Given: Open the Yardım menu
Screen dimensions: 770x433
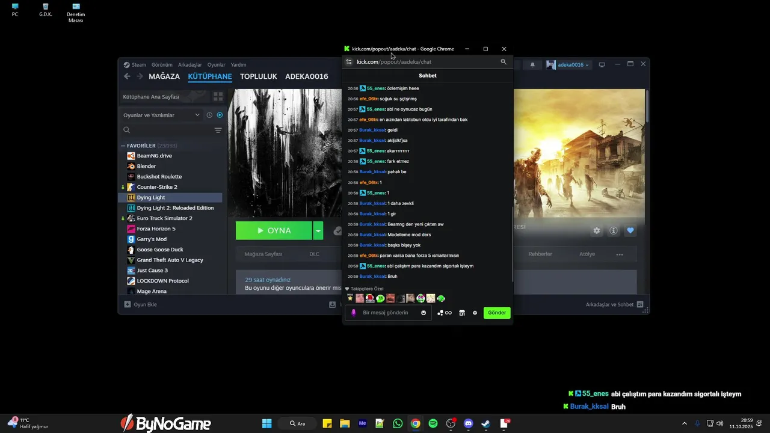Looking at the screenshot, I should (x=238, y=65).
